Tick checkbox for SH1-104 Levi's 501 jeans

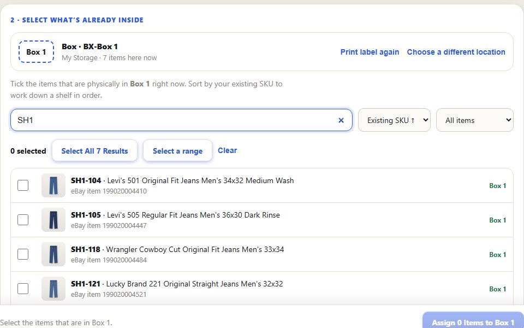pyautogui.click(x=23, y=185)
